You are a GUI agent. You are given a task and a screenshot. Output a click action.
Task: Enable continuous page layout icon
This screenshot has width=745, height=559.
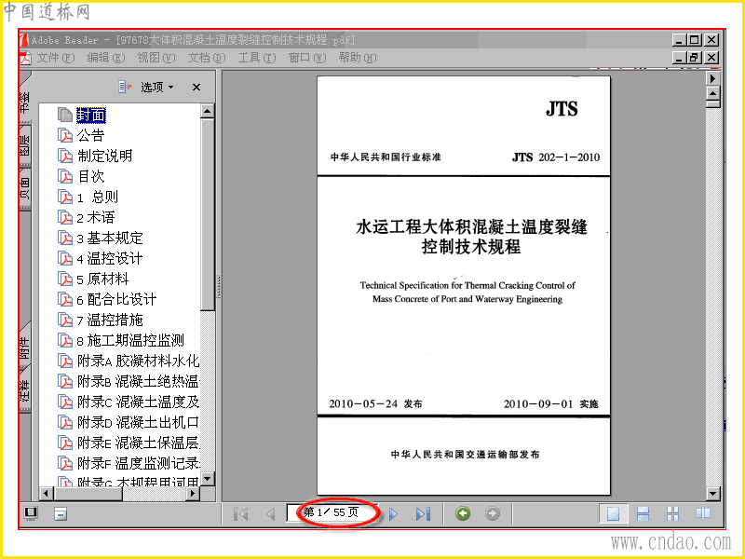pos(643,513)
